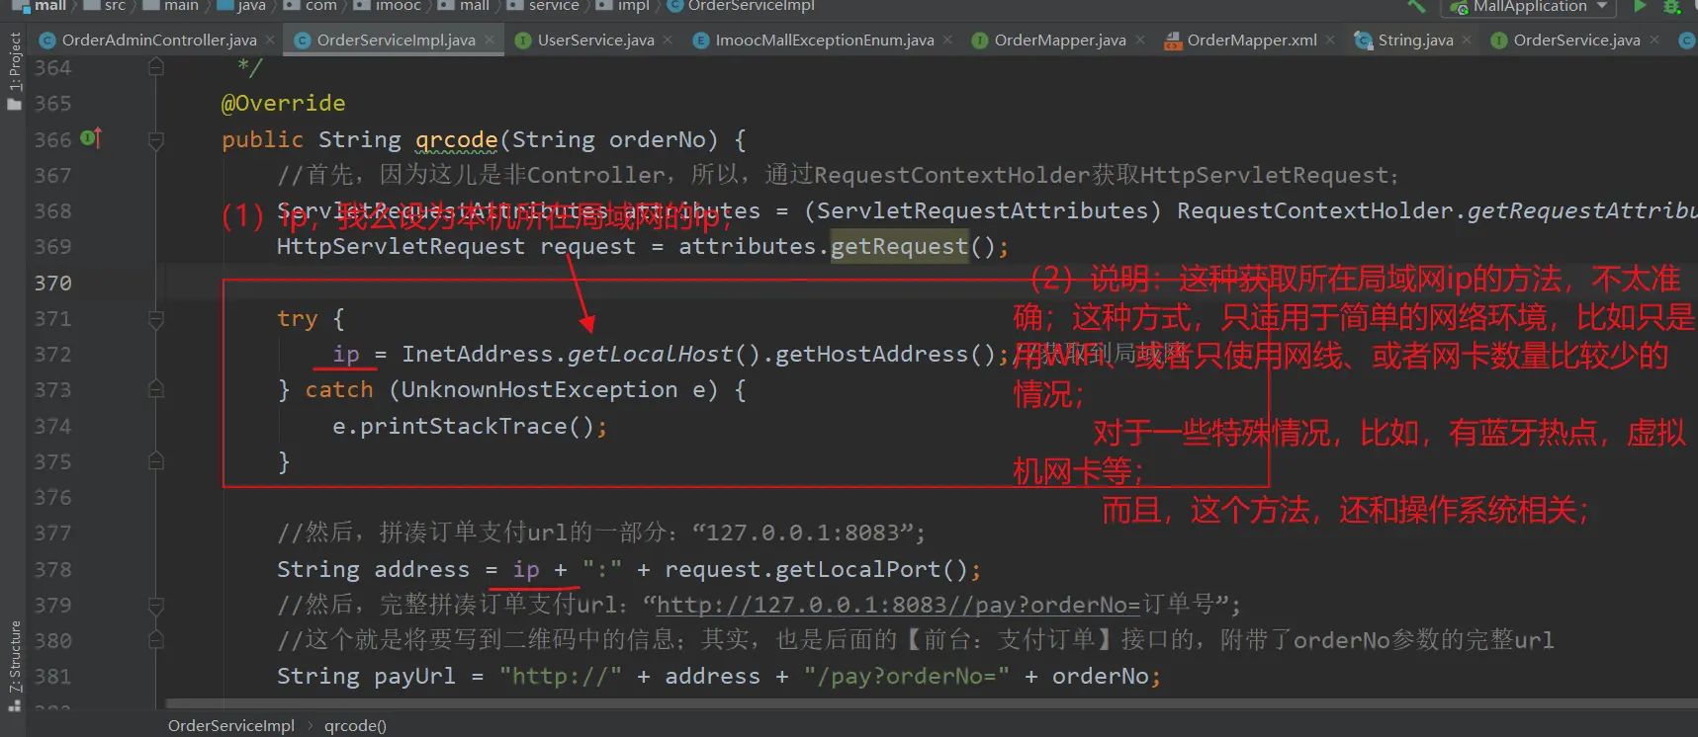
Task: Click the URL link in the line 379 comment
Action: pos(899,605)
